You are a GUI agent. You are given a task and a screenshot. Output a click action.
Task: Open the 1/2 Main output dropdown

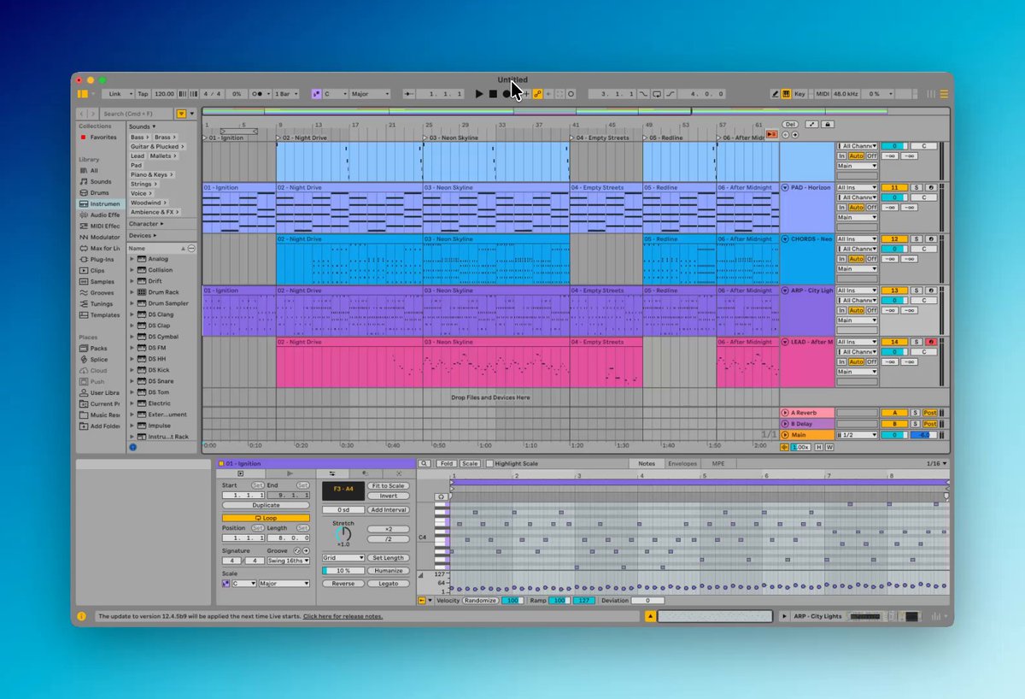[857, 435]
